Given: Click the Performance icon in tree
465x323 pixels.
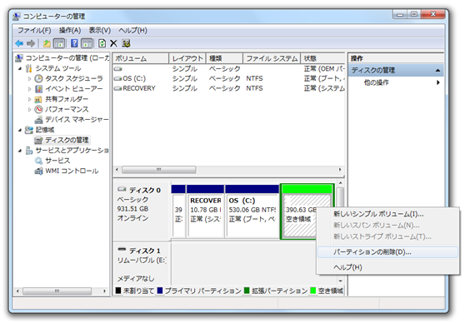Looking at the screenshot, I should click(38, 109).
